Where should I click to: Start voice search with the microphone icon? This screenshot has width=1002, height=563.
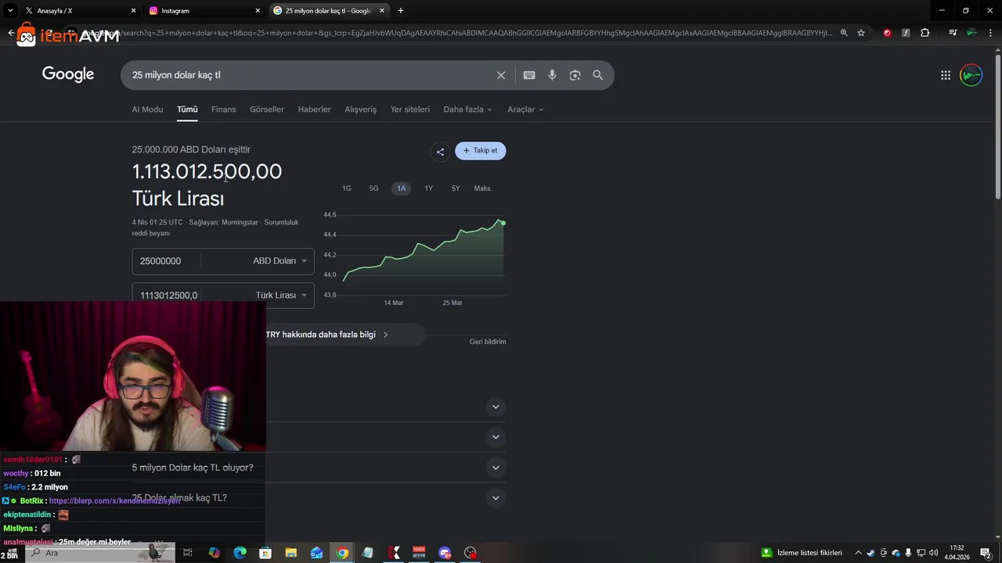pos(552,75)
